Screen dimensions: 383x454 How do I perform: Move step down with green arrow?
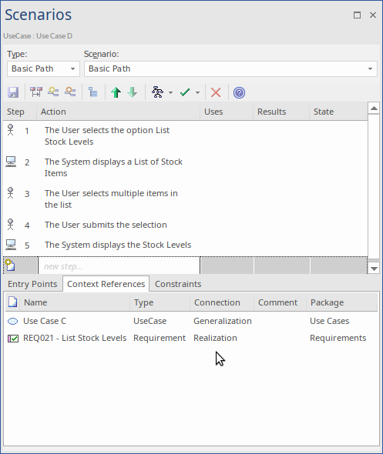(133, 92)
